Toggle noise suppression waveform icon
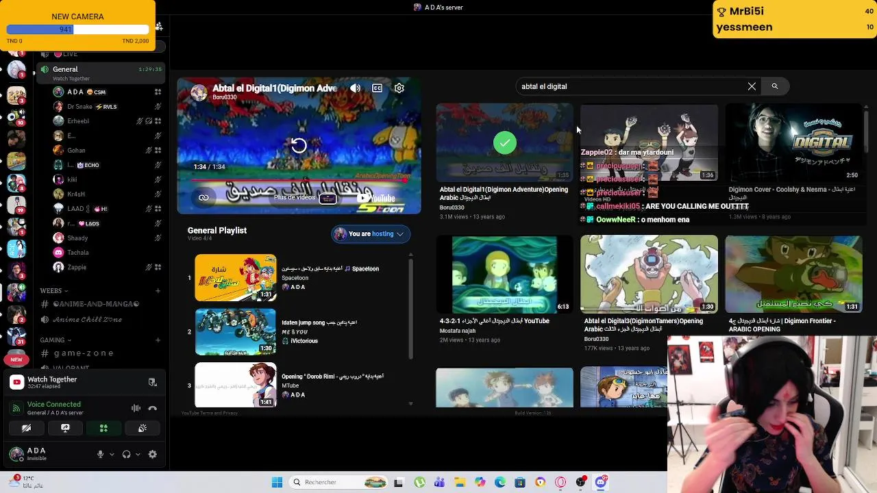877x493 pixels. pos(136,408)
